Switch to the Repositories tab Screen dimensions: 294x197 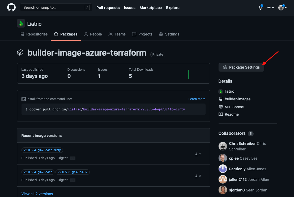coord(34,34)
